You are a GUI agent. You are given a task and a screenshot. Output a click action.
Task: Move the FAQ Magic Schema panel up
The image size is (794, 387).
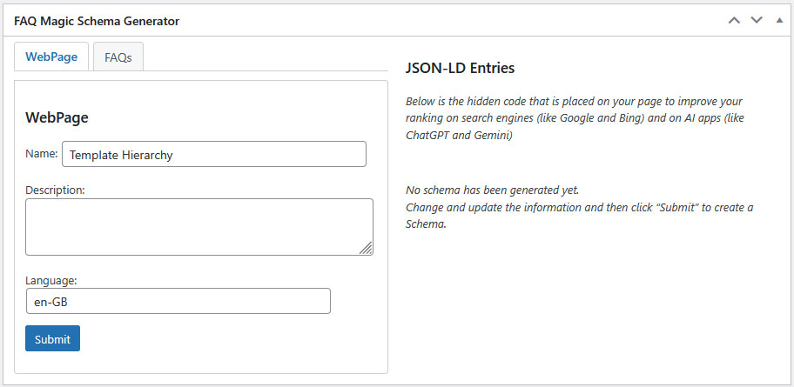[735, 20]
